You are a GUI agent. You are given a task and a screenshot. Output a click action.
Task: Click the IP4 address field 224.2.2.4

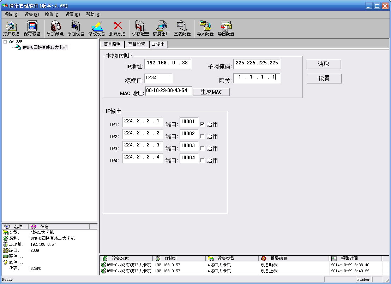pos(143,158)
